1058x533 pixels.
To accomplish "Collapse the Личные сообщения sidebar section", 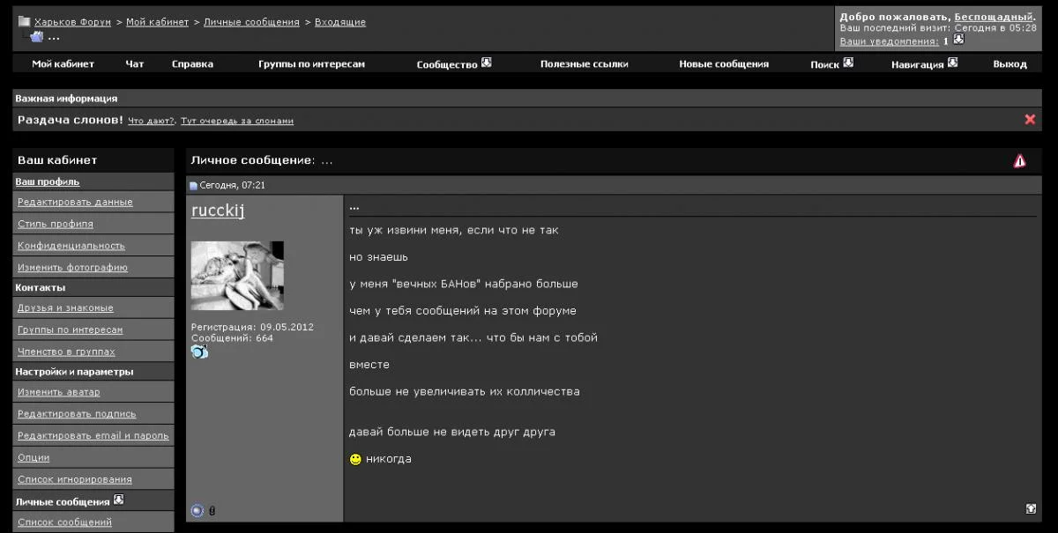I will [119, 500].
